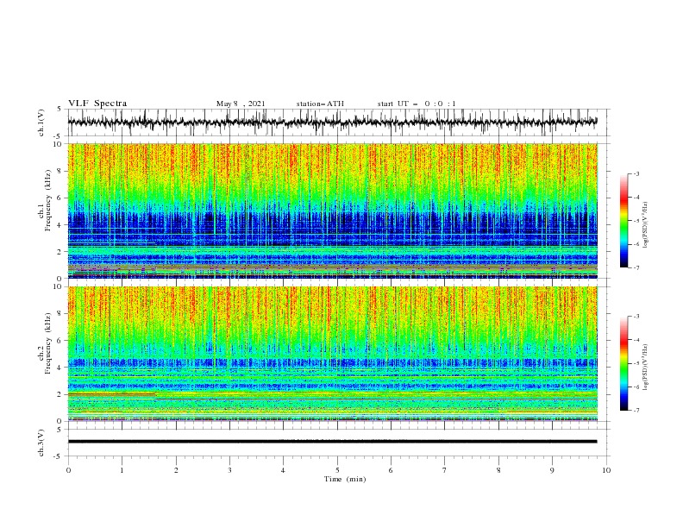Click the "10" tick label on Time axis

pyautogui.click(x=606, y=470)
